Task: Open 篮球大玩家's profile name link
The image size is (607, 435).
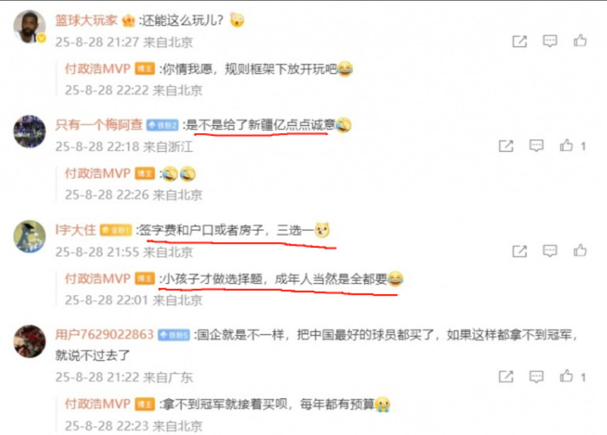Action: [87, 20]
